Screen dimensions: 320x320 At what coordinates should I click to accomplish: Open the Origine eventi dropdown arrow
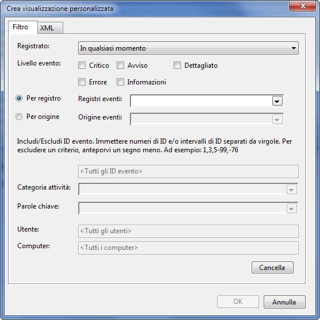(x=277, y=119)
